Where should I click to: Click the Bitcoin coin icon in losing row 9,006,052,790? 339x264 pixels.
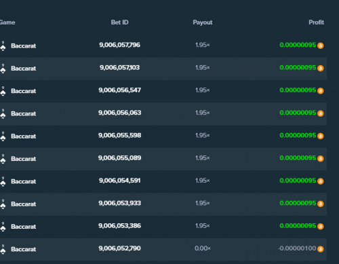(x=321, y=249)
